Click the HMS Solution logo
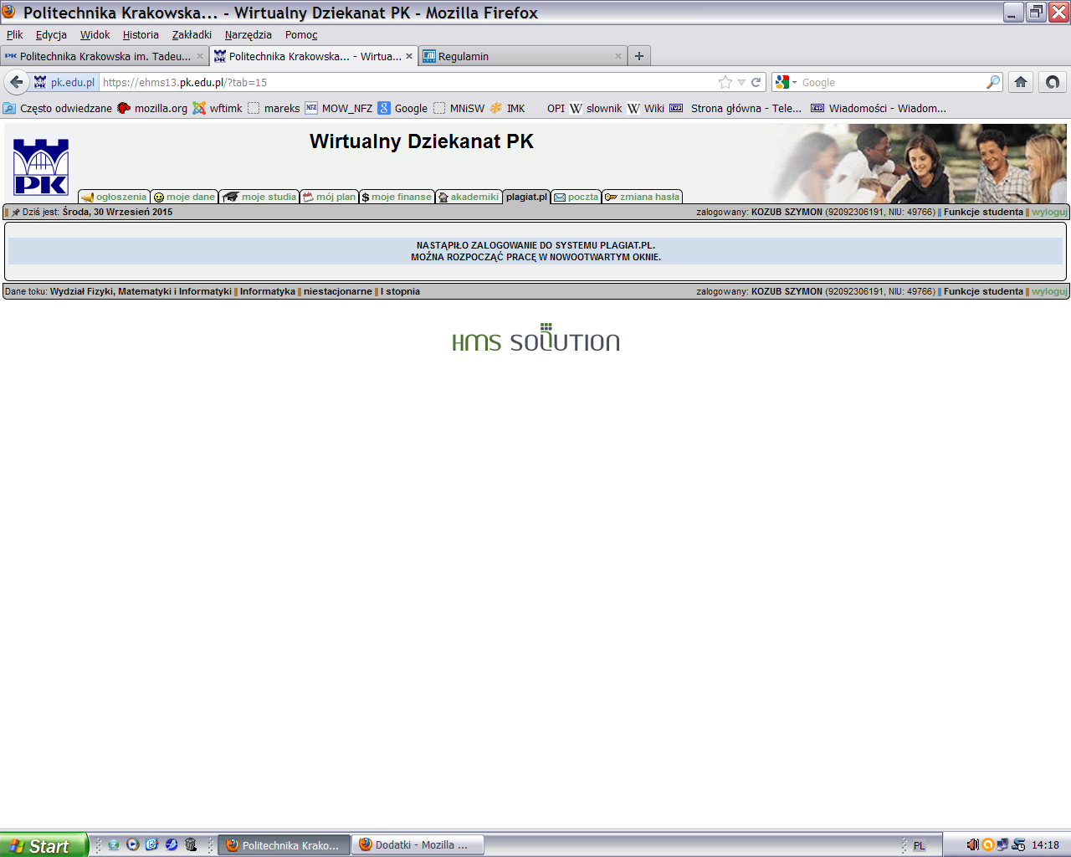The height and width of the screenshot is (857, 1071). (535, 337)
